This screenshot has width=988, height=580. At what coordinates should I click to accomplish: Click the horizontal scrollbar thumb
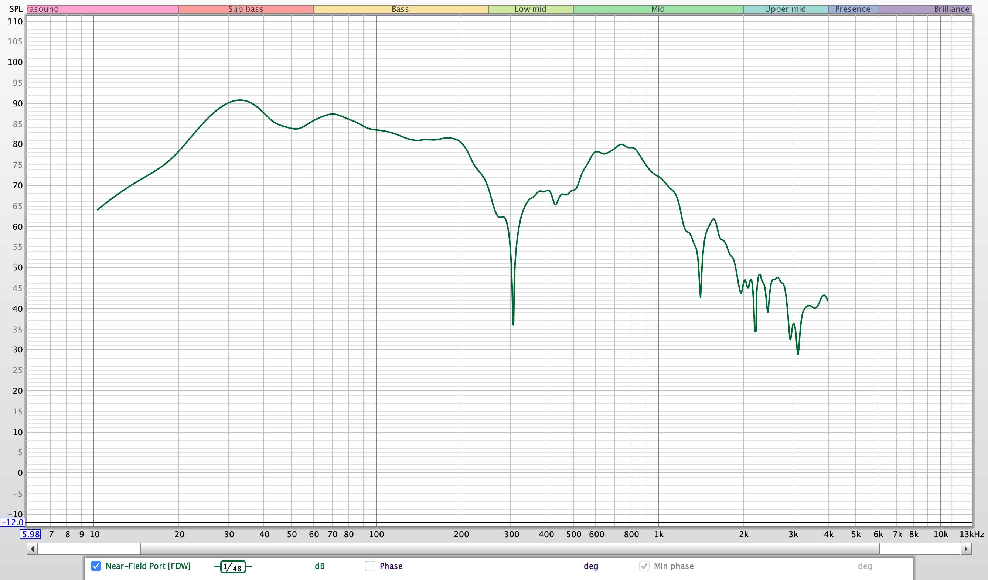[510, 549]
